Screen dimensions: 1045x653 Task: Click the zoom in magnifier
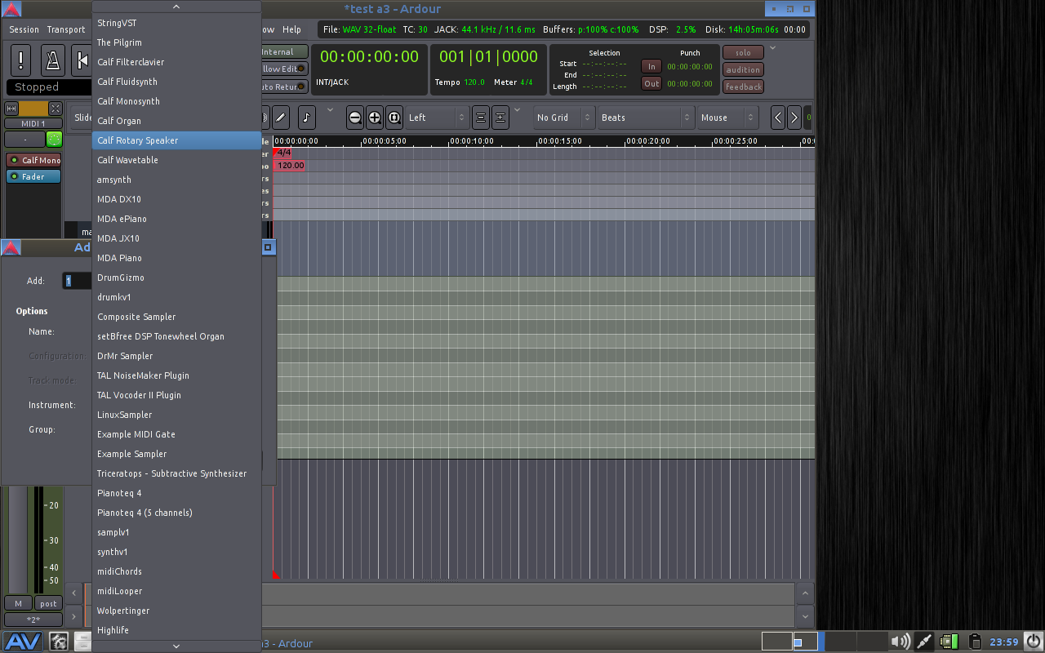point(375,118)
